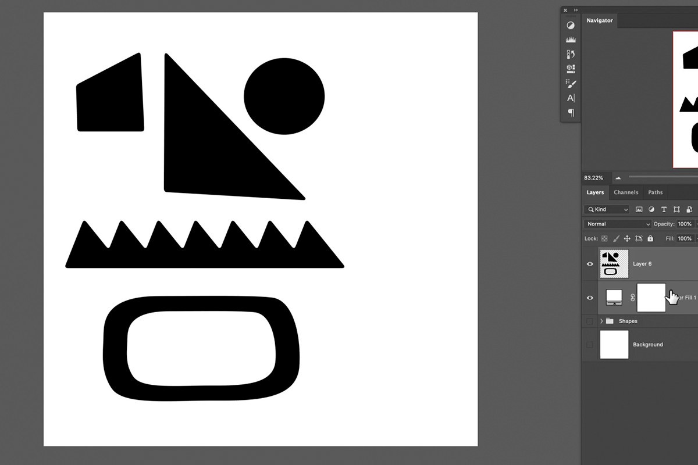Select the Navigator tab
This screenshot has height=465, width=698.
[599, 20]
